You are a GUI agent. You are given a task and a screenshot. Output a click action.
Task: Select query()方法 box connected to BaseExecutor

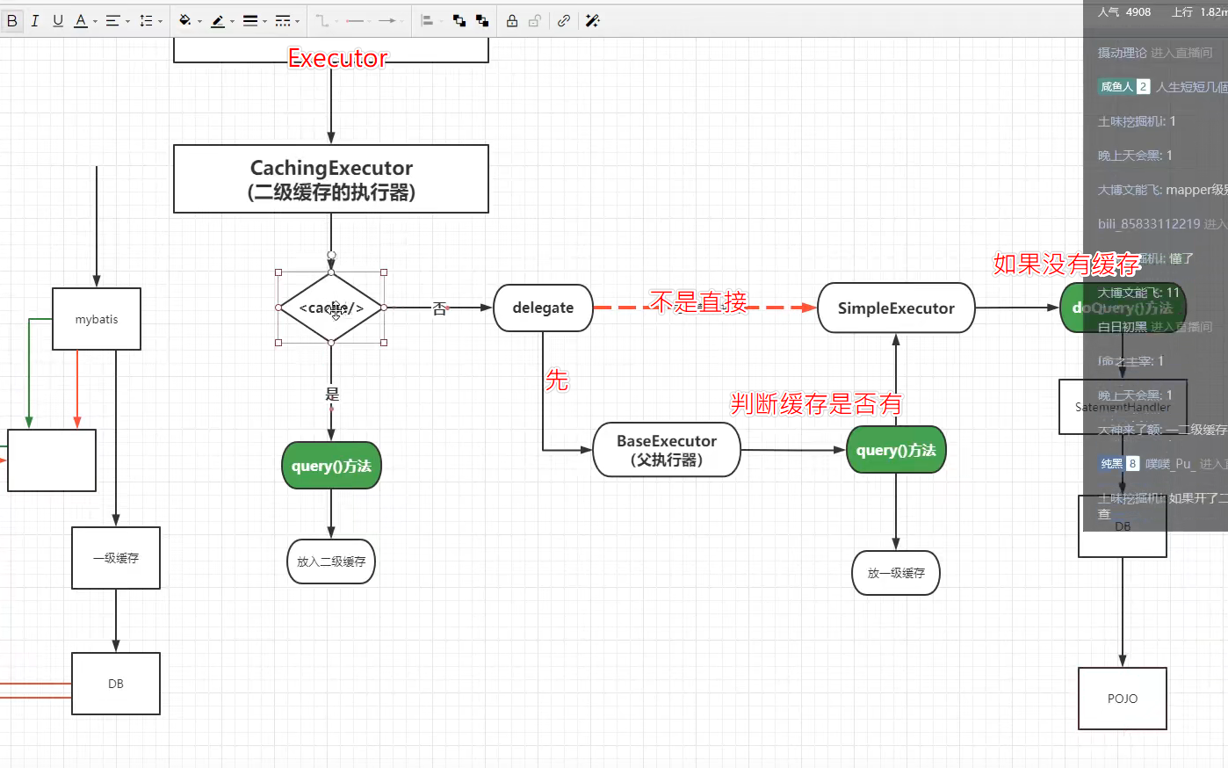pos(896,450)
